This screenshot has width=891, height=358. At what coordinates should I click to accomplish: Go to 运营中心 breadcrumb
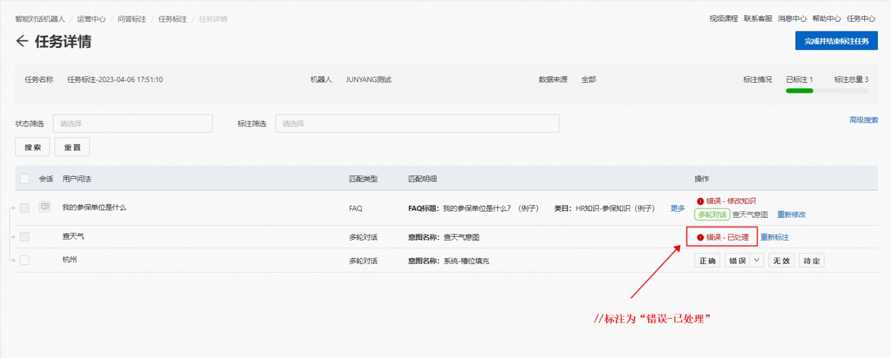click(x=91, y=19)
